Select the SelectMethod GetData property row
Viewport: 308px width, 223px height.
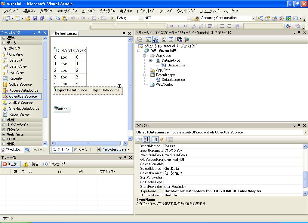coord(221,169)
